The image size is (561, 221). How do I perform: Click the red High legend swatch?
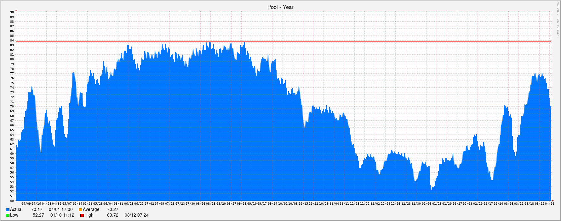(82, 215)
